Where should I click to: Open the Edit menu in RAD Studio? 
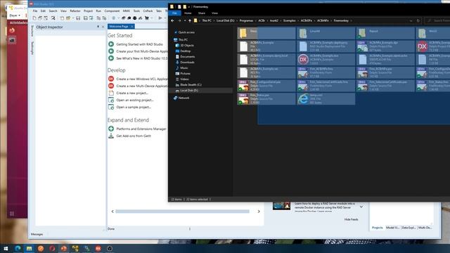[43, 11]
